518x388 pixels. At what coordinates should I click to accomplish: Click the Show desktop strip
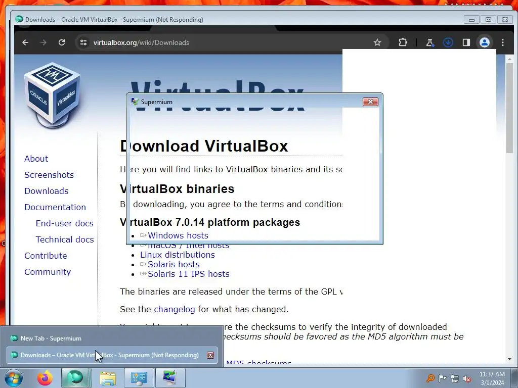[x=514, y=378]
